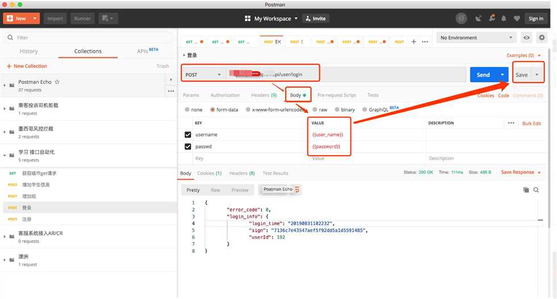This screenshot has width=557, height=299.
Task: Open the satellite capture requests icon
Action: click(x=479, y=19)
